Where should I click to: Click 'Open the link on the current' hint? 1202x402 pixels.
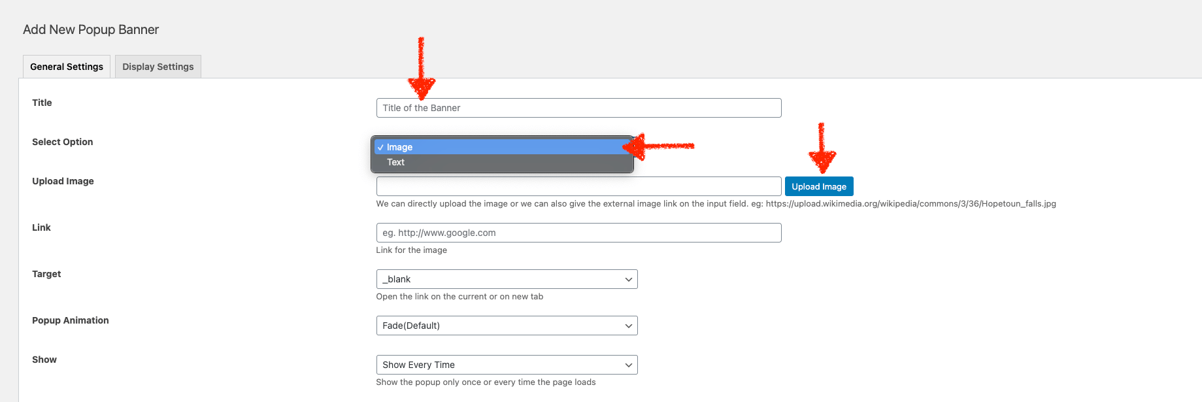tap(459, 297)
